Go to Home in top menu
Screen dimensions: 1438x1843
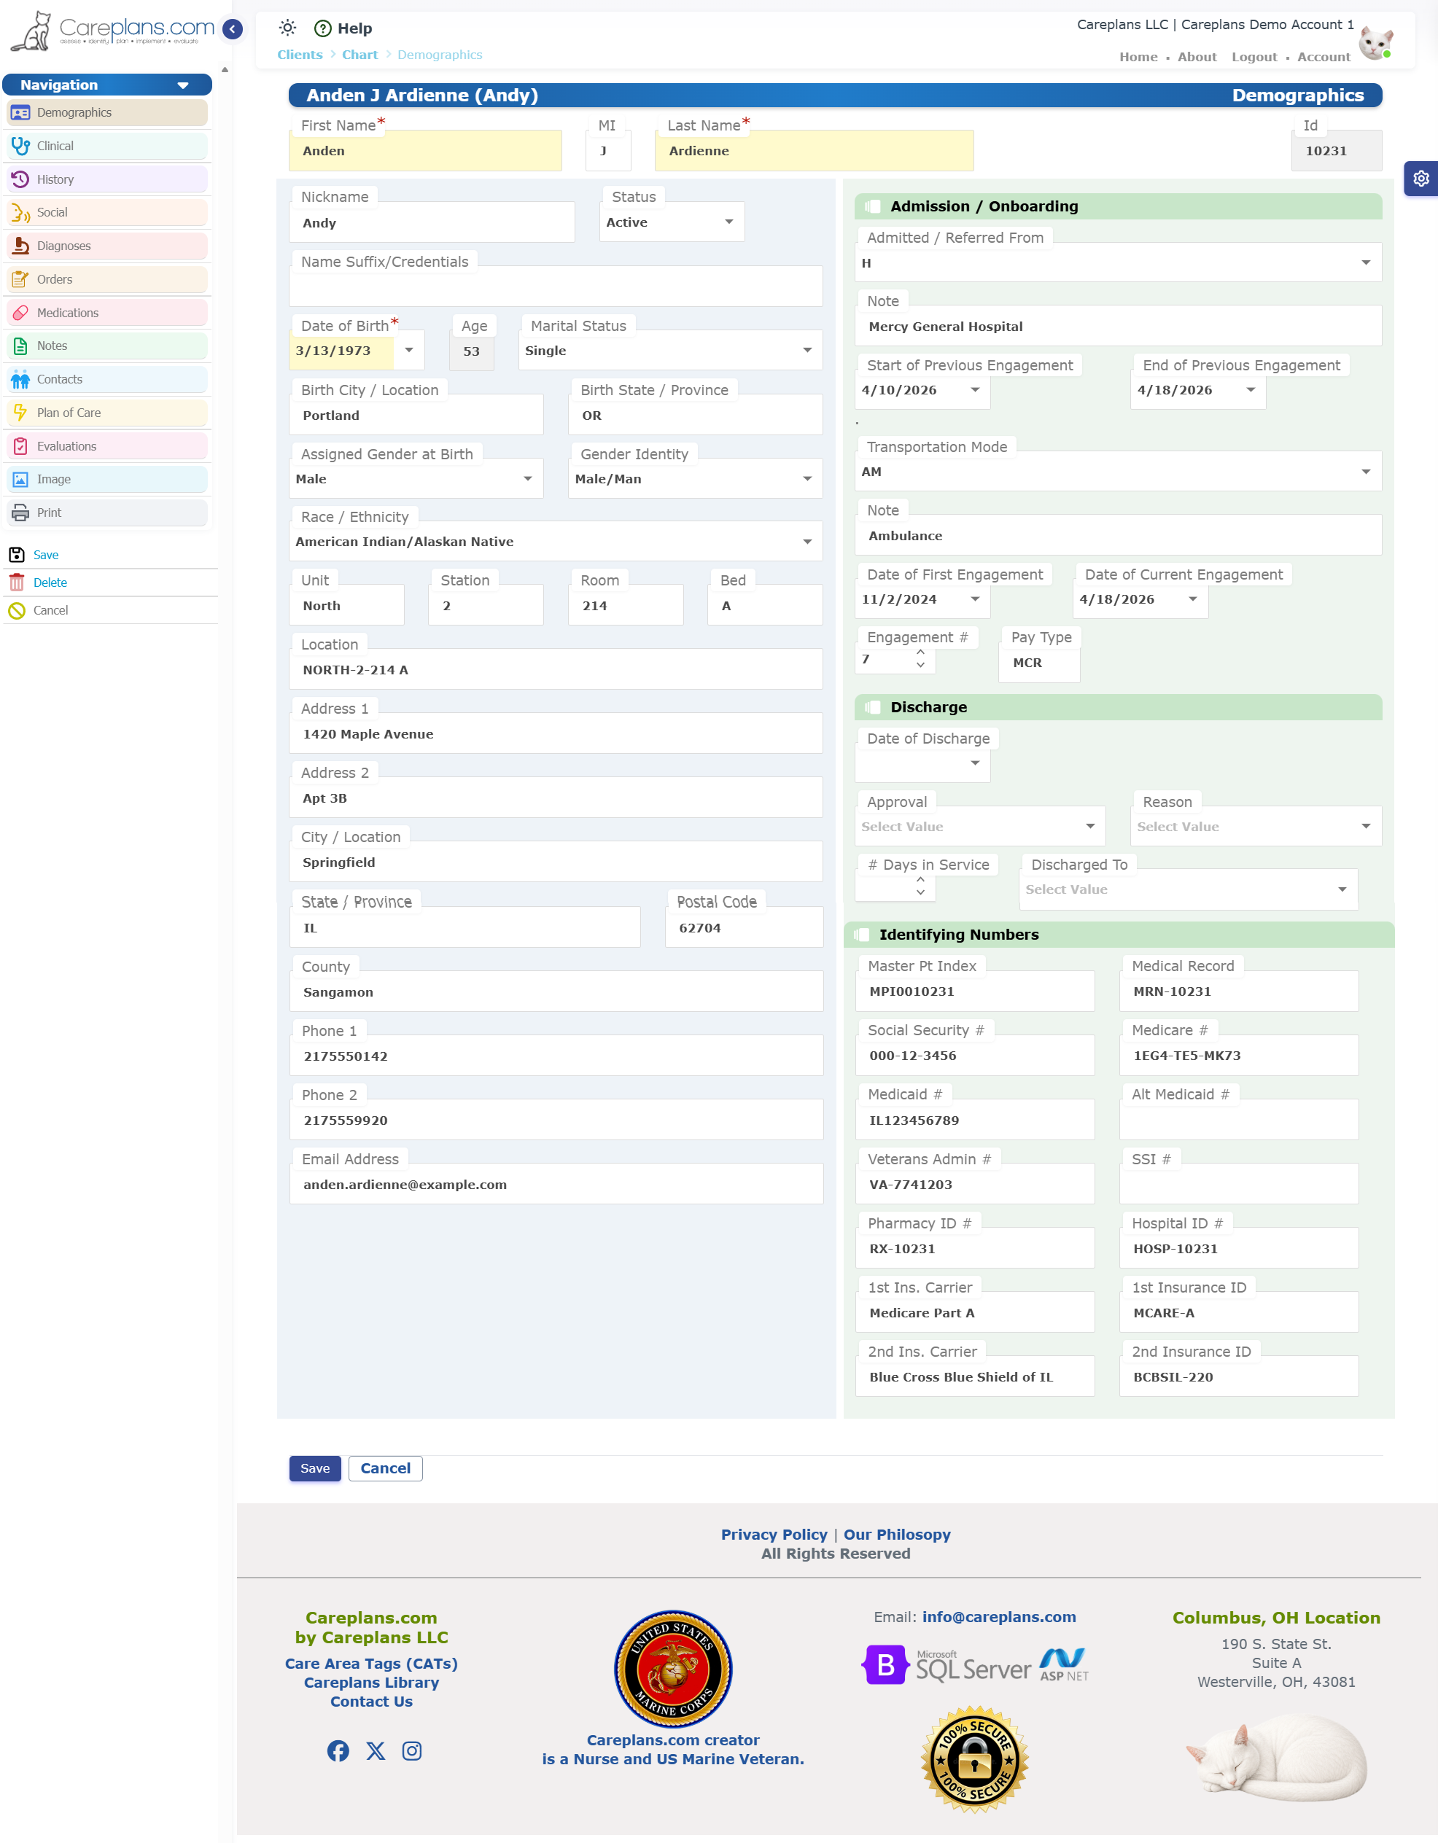(1138, 57)
